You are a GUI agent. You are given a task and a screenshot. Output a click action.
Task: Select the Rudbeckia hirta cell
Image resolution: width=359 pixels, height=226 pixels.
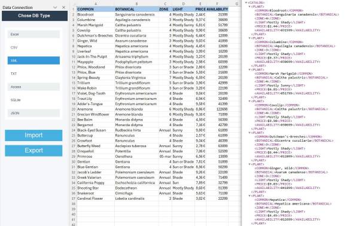tap(136, 130)
